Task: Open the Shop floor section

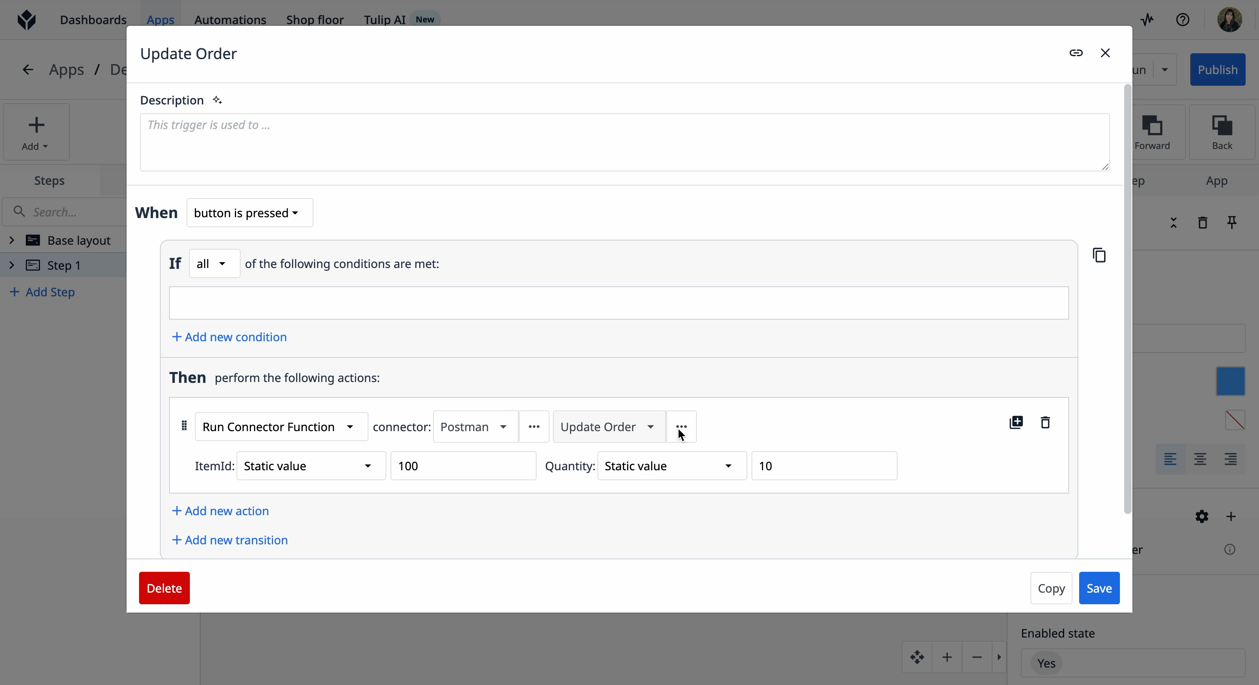Action: [314, 20]
